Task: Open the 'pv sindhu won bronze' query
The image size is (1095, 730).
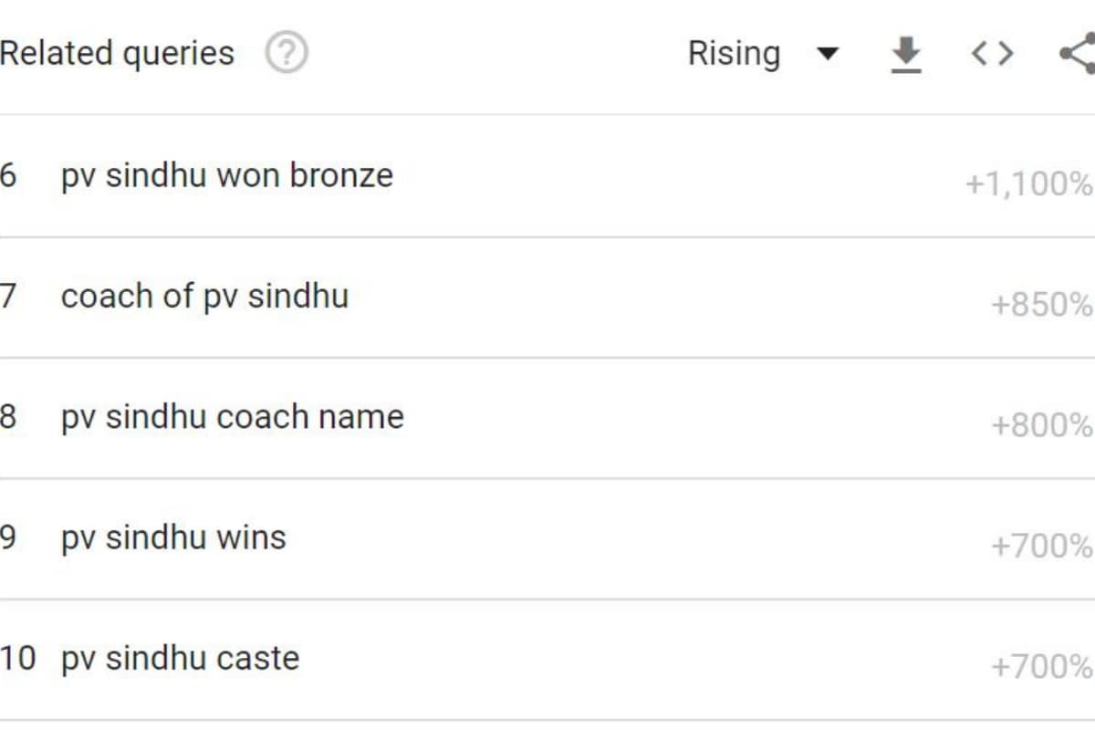Action: [x=227, y=175]
